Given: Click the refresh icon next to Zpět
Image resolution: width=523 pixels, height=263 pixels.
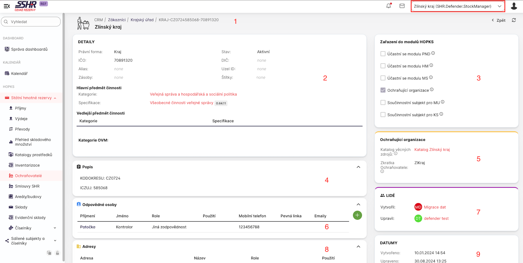Looking at the screenshot, I should tap(514, 20).
